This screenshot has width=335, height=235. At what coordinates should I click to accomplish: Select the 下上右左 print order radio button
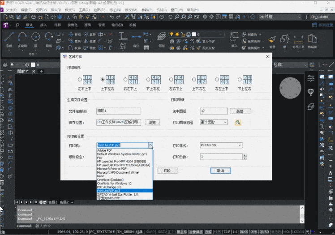click(x=148, y=79)
